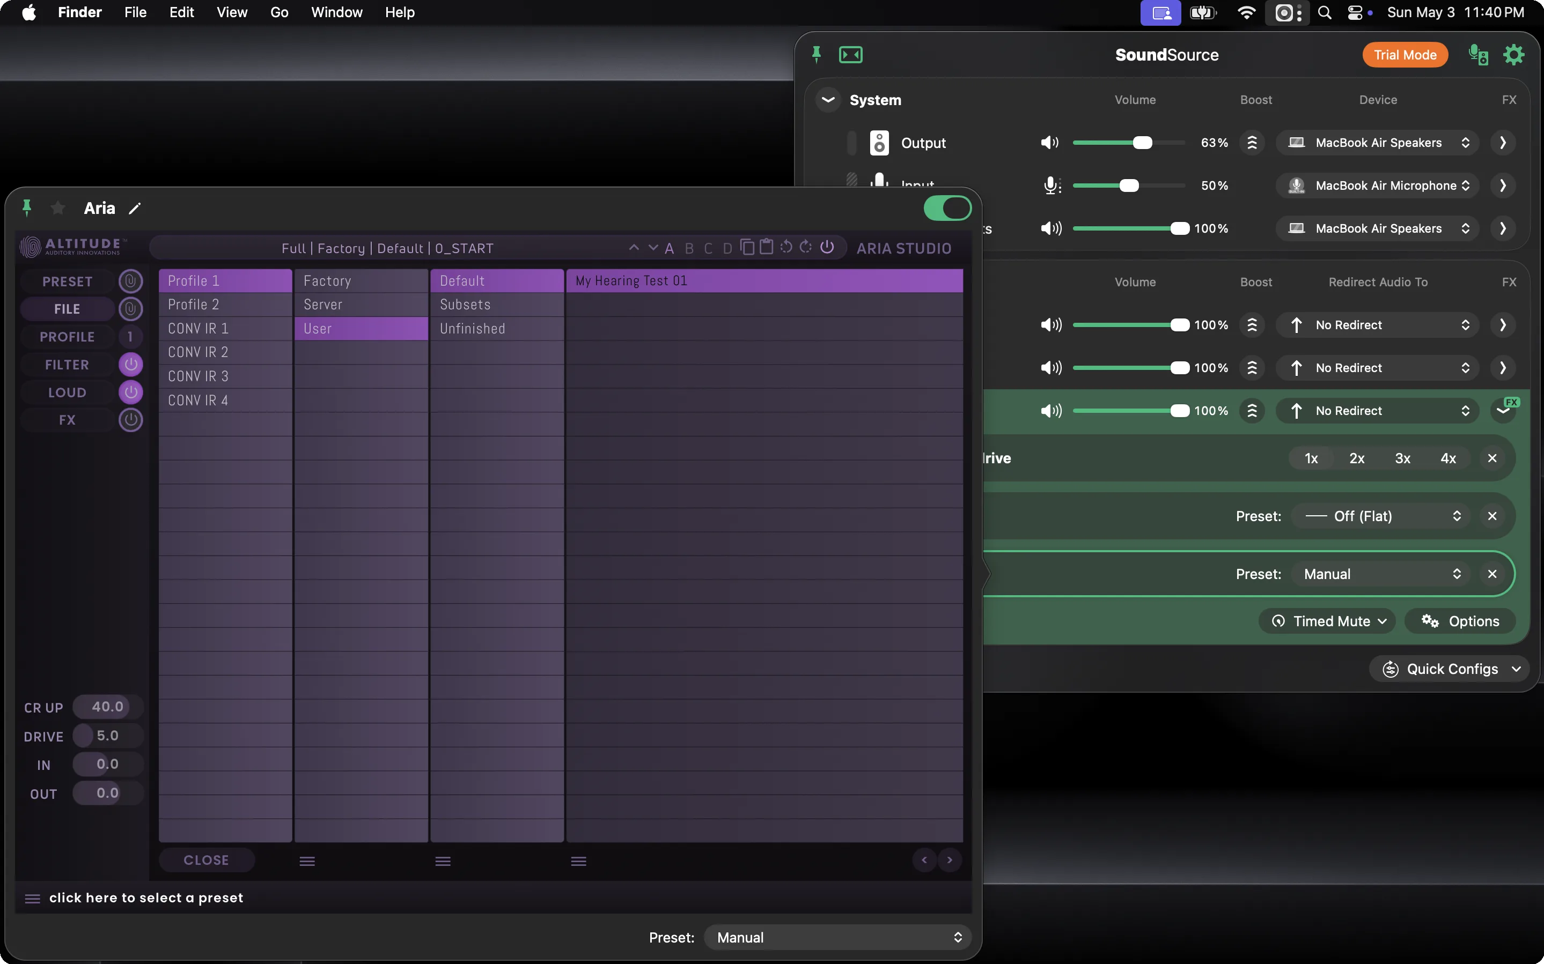The image size is (1544, 964).
Task: Toggle the FILTER power button
Action: tap(131, 365)
